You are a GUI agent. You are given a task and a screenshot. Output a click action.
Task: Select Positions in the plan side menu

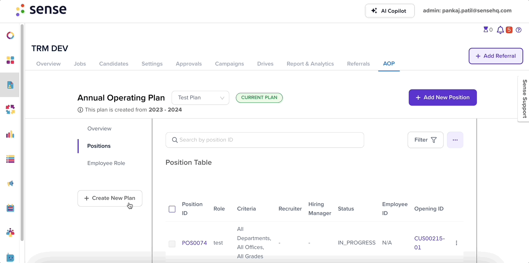99,146
